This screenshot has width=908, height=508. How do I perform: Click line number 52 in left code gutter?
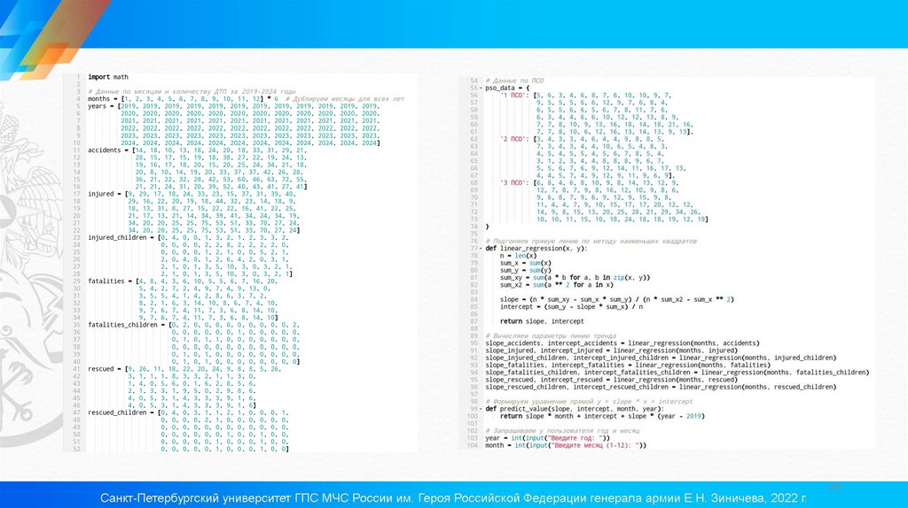pyautogui.click(x=77, y=449)
